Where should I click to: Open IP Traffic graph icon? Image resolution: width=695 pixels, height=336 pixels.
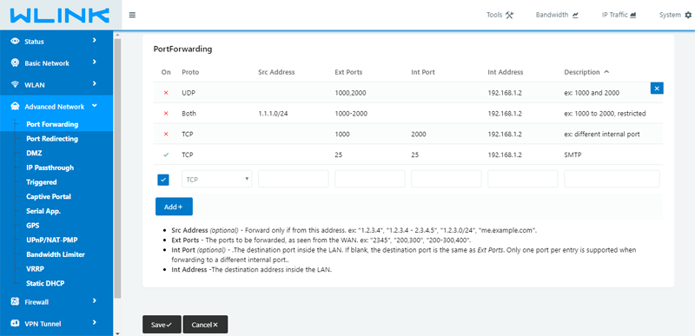point(633,15)
